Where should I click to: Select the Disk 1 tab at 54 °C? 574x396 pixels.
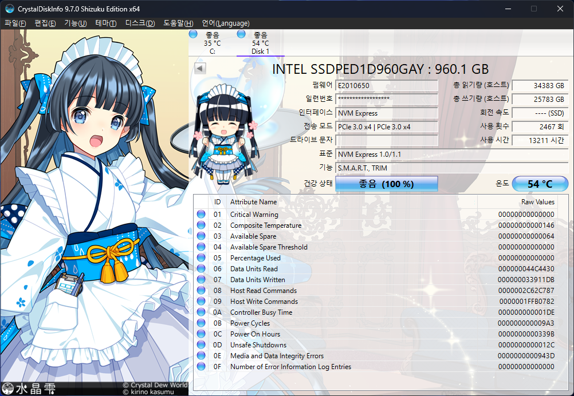[260, 43]
